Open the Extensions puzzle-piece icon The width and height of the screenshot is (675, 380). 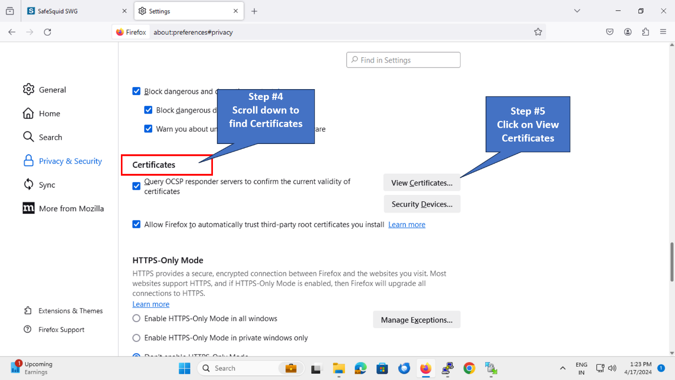(x=646, y=32)
